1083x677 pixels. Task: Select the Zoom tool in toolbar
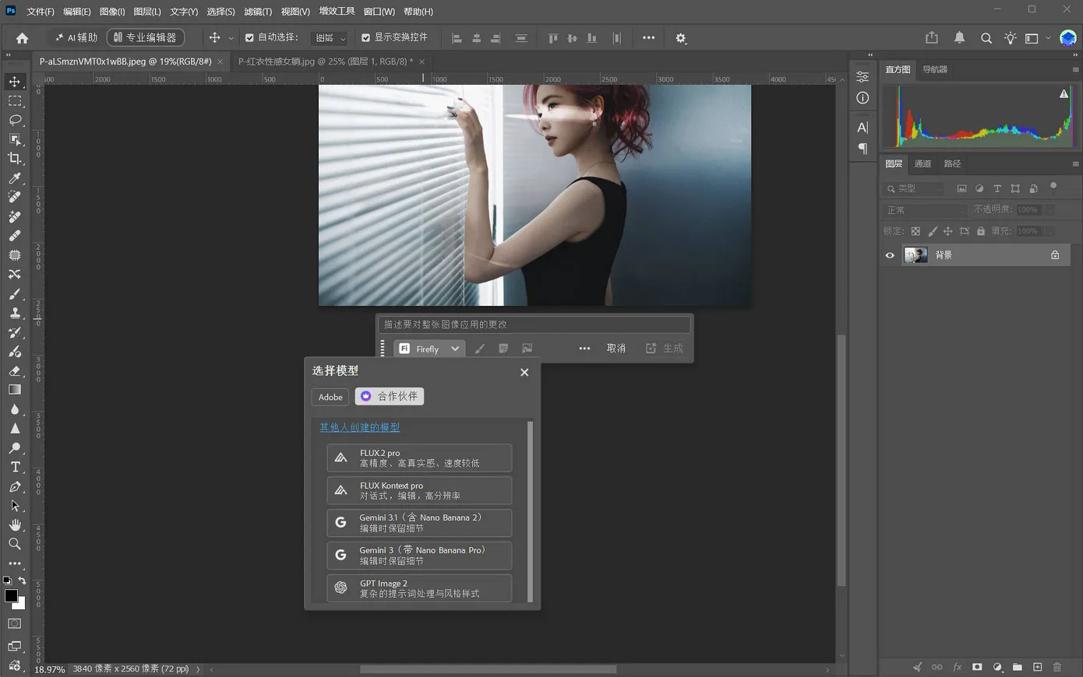click(15, 544)
